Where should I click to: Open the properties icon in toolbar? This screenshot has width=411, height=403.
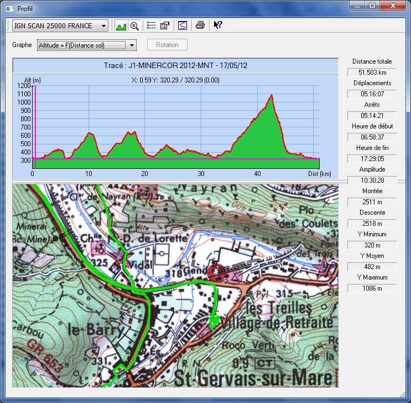point(164,25)
